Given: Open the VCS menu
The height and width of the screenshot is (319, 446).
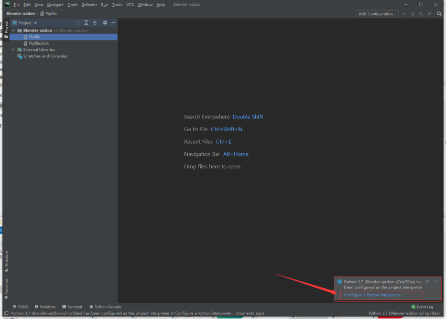Looking at the screenshot, I should click(130, 5).
